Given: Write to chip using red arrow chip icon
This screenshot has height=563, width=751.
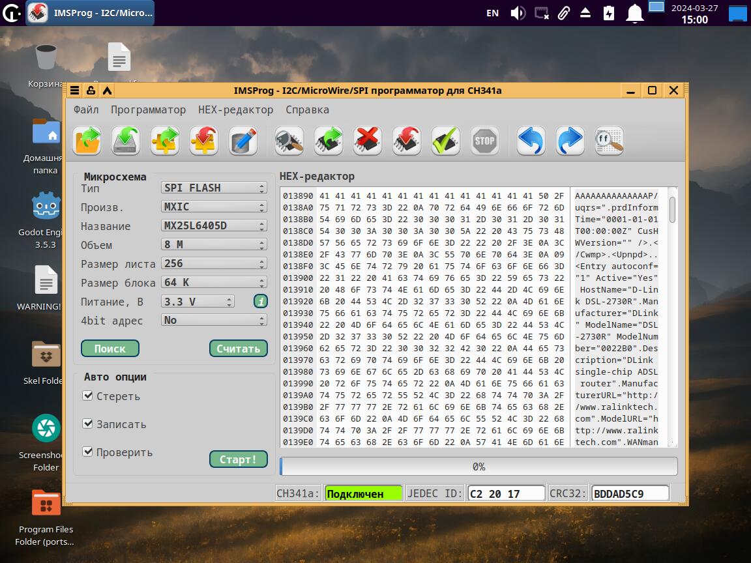Looking at the screenshot, I should 407,141.
